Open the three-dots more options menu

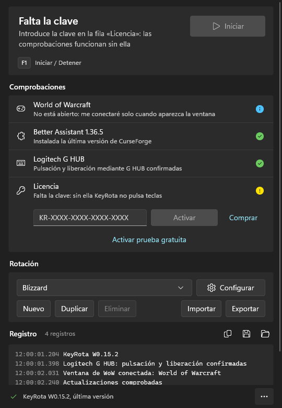coord(264,396)
